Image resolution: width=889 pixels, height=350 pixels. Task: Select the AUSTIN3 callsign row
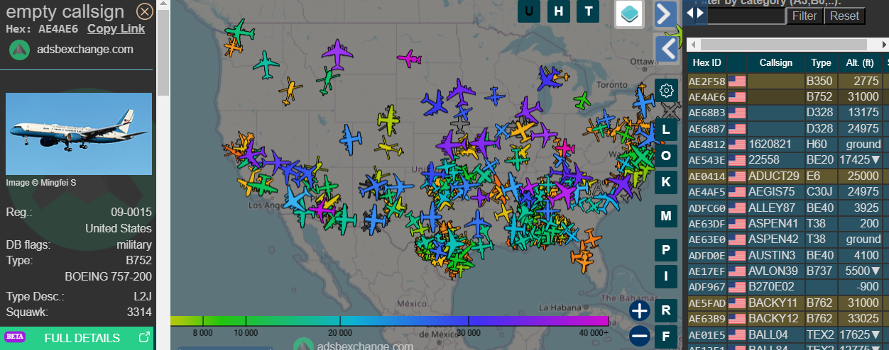click(x=788, y=255)
